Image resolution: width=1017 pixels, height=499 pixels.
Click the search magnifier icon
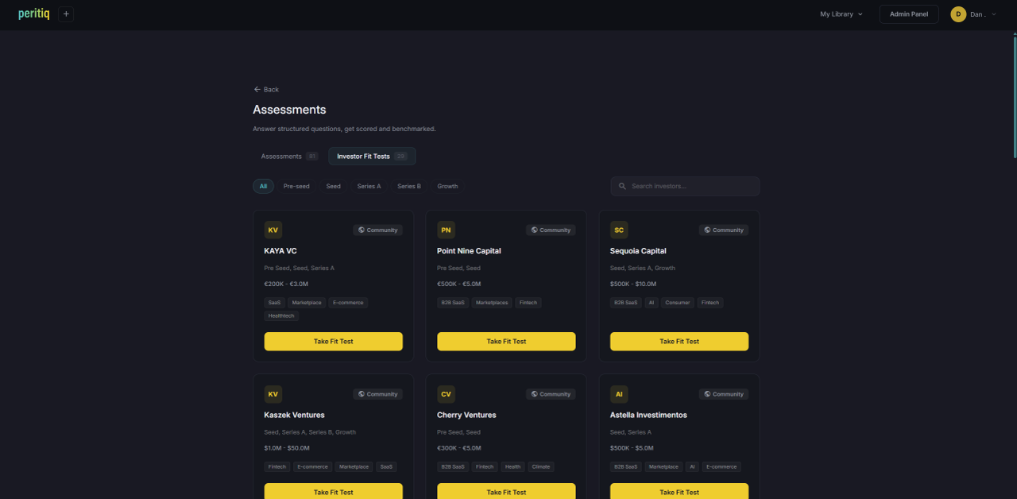[x=622, y=186]
